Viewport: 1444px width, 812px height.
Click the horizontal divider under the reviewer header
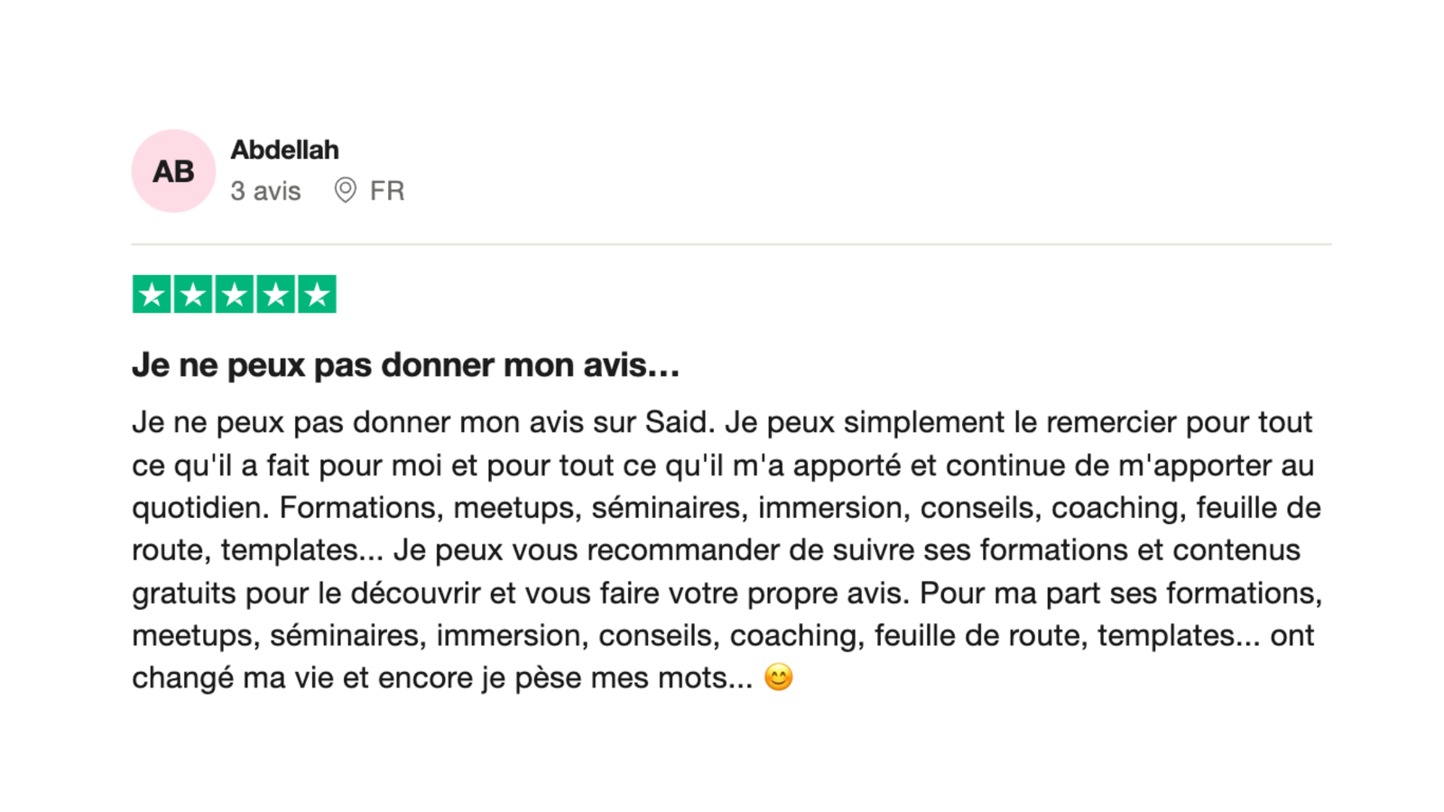click(731, 244)
